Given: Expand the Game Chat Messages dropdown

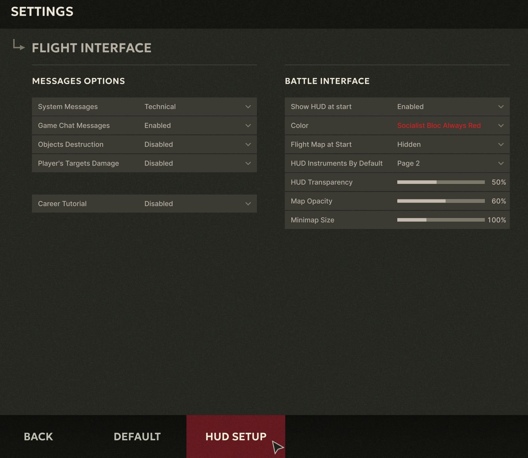Looking at the screenshot, I should pyautogui.click(x=144, y=126).
